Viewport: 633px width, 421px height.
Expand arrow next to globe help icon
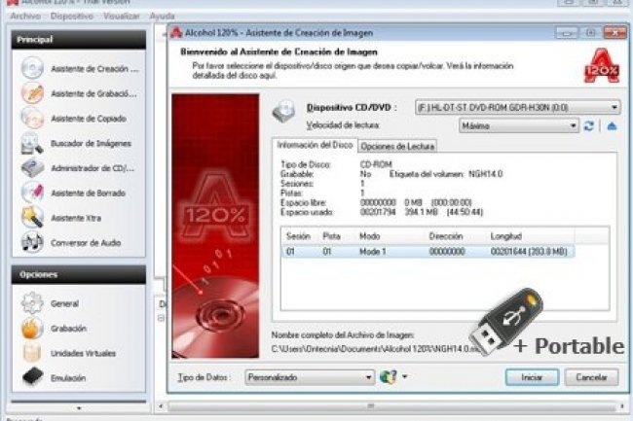click(404, 376)
